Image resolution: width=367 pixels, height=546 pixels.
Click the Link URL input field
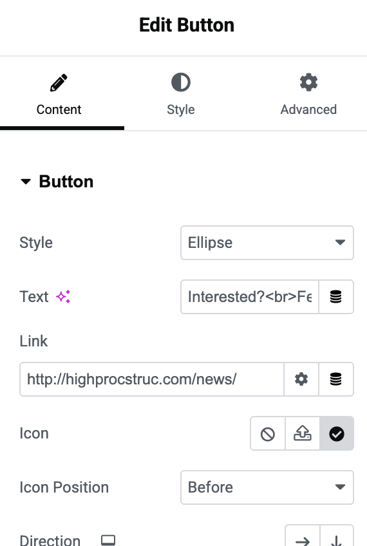point(152,379)
